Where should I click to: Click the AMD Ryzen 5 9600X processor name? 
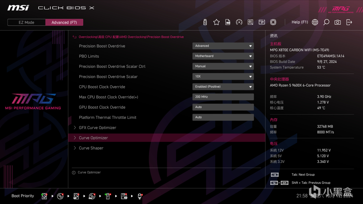(x=300, y=85)
